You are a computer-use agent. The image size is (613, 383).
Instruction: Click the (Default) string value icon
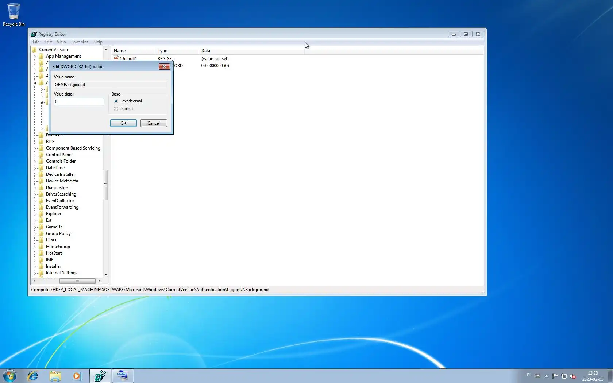pyautogui.click(x=116, y=58)
